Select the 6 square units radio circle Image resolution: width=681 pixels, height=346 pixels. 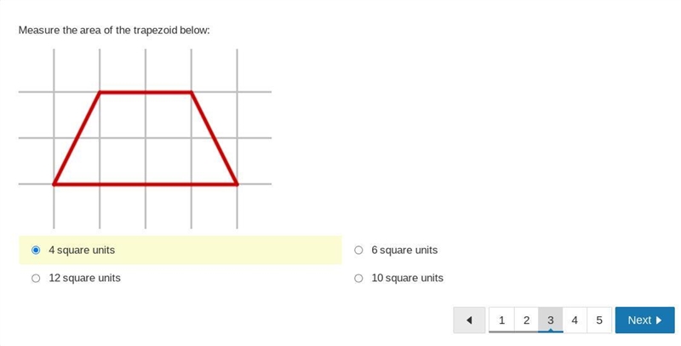click(x=358, y=250)
